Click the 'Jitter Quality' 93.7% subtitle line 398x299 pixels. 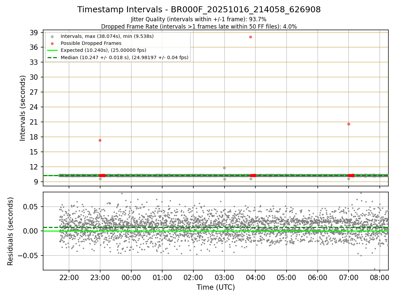tap(199, 20)
